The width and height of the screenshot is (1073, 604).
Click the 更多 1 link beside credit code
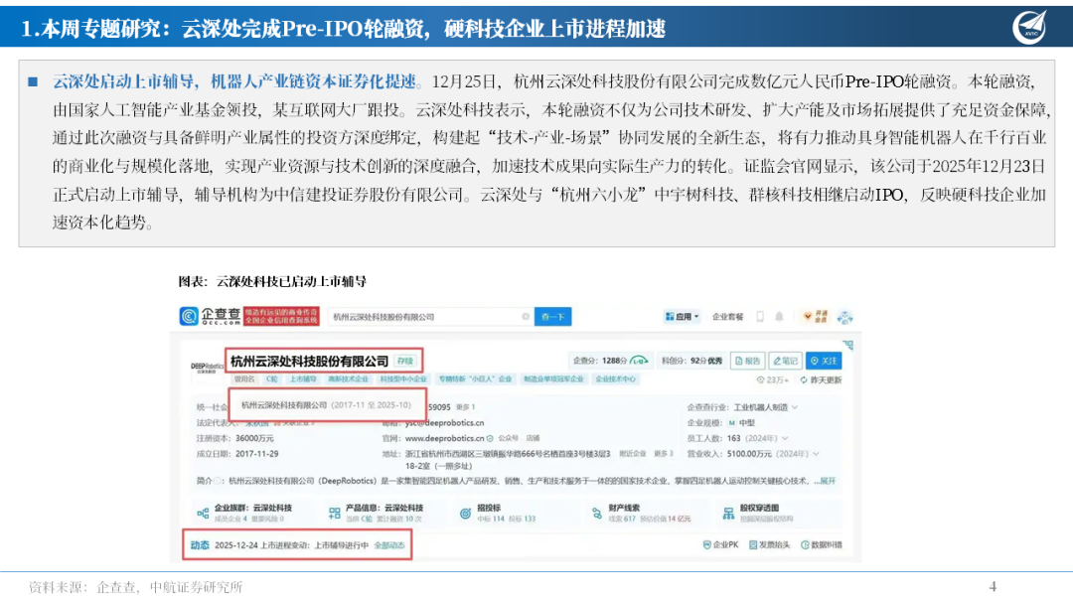[x=465, y=407]
